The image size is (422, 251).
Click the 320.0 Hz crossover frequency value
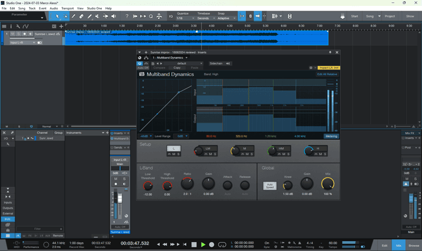point(241,136)
